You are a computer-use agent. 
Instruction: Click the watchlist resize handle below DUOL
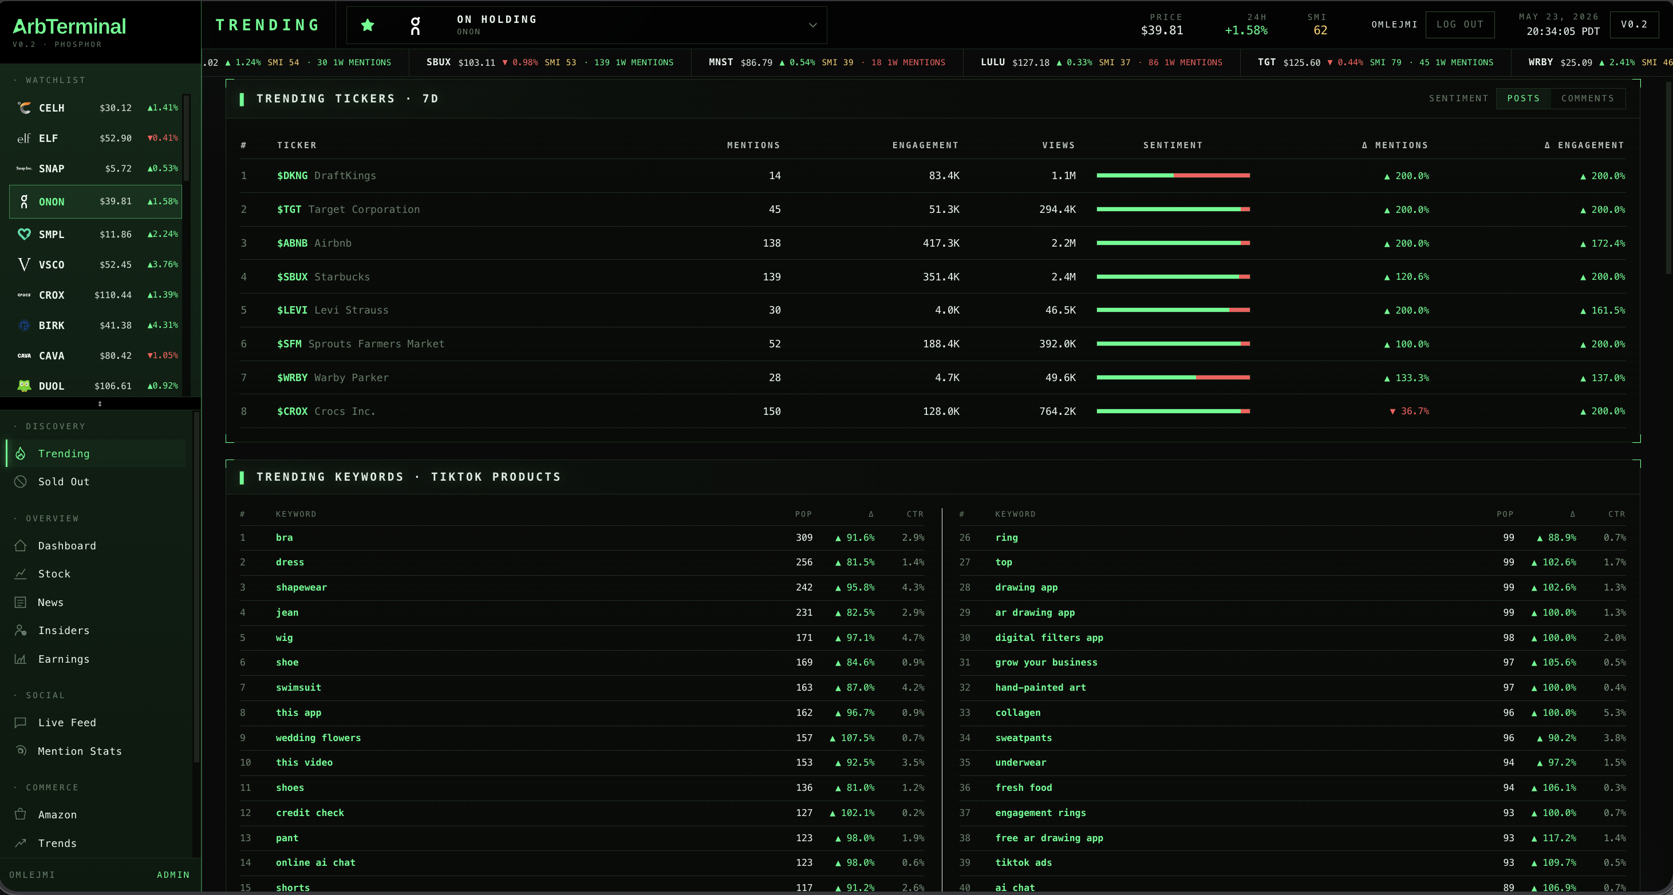pyautogui.click(x=100, y=403)
